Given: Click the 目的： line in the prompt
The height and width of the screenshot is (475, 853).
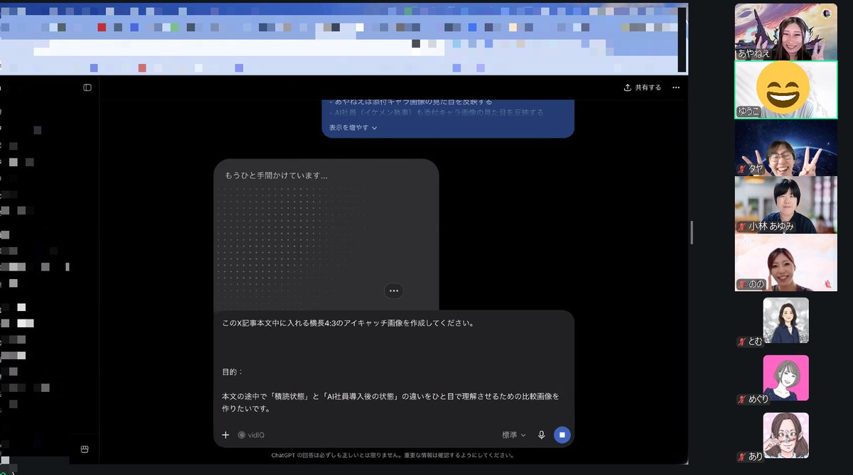Looking at the screenshot, I should (x=232, y=371).
